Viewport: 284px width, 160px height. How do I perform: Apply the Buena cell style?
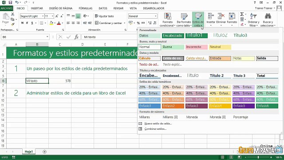[x=173, y=47]
